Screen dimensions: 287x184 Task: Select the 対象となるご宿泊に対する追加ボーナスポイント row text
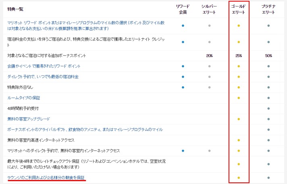[x=47, y=56]
